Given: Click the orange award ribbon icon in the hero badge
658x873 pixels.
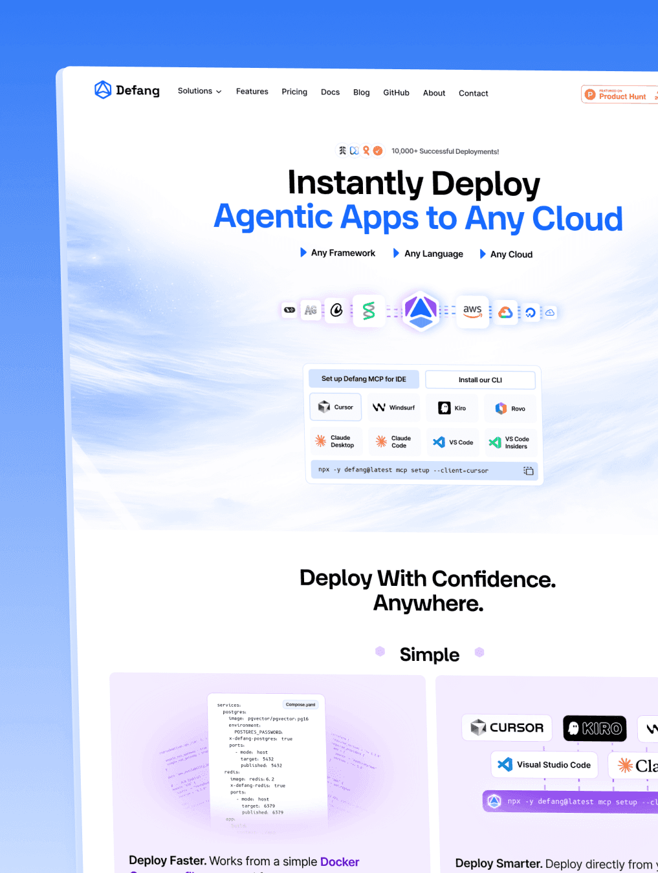Looking at the screenshot, I should 366,151.
